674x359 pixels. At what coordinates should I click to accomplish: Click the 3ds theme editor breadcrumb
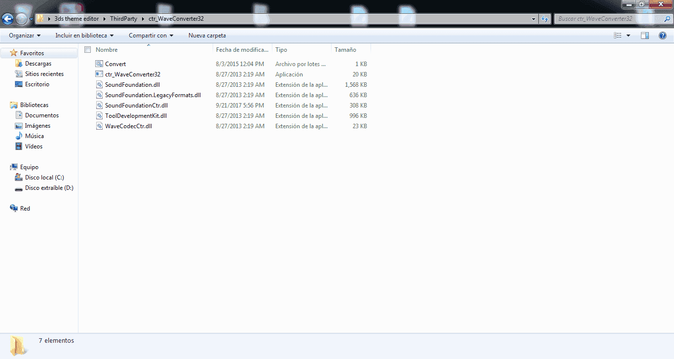pos(76,19)
